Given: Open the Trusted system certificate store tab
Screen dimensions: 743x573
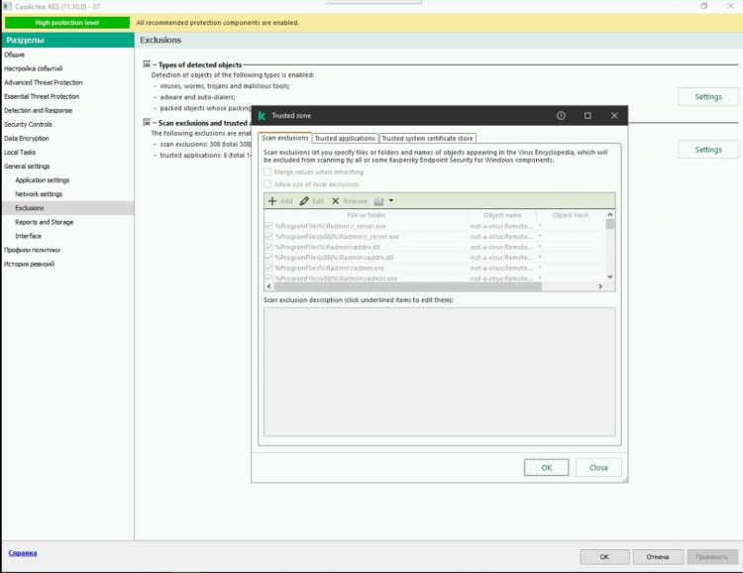Looking at the screenshot, I should click(x=427, y=139).
